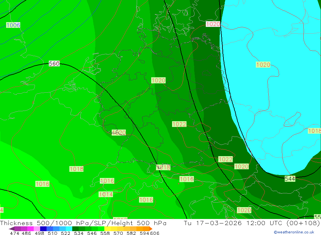Click the legend value 474

(15, 233)
